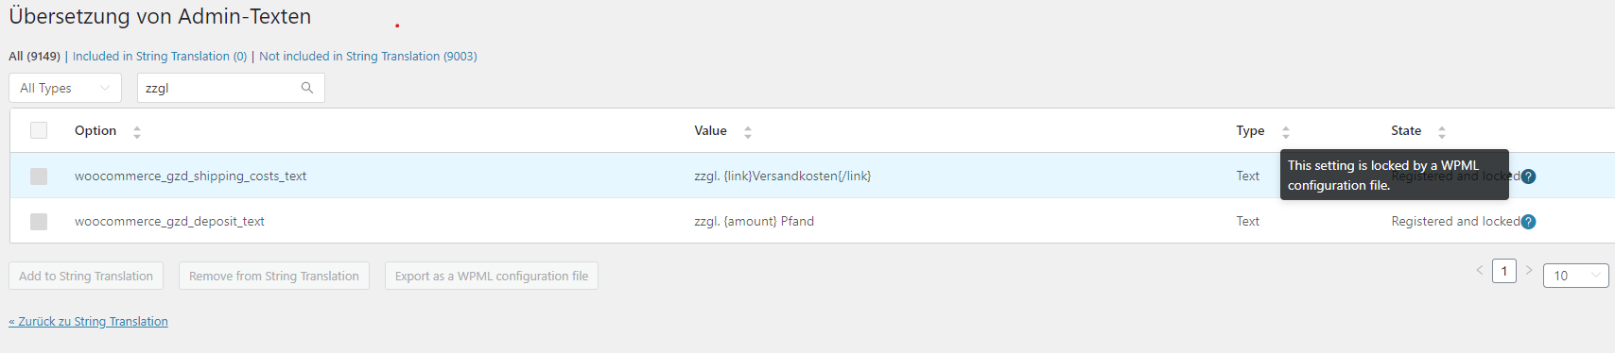Click Export as a WPML configuration file
The width and height of the screenshot is (1615, 353).
492,276
